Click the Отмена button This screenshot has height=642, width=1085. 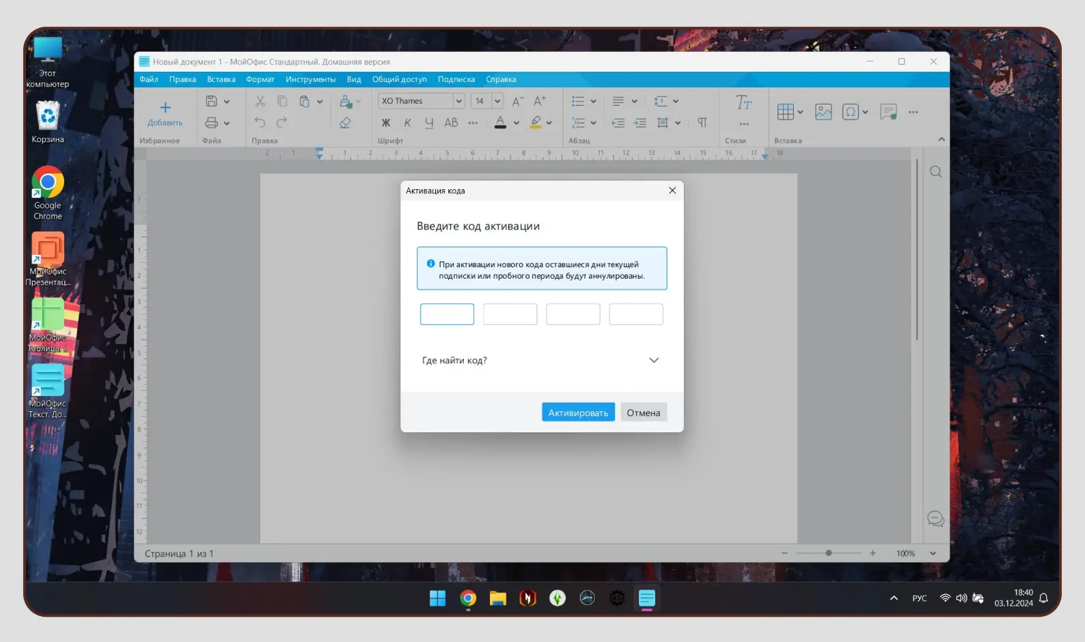[644, 413]
